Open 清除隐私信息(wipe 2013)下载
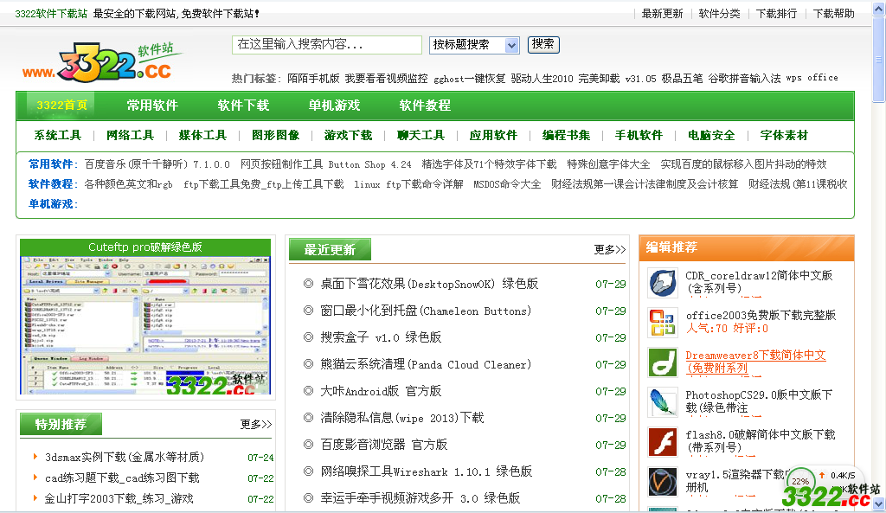886x513 pixels. pos(402,418)
